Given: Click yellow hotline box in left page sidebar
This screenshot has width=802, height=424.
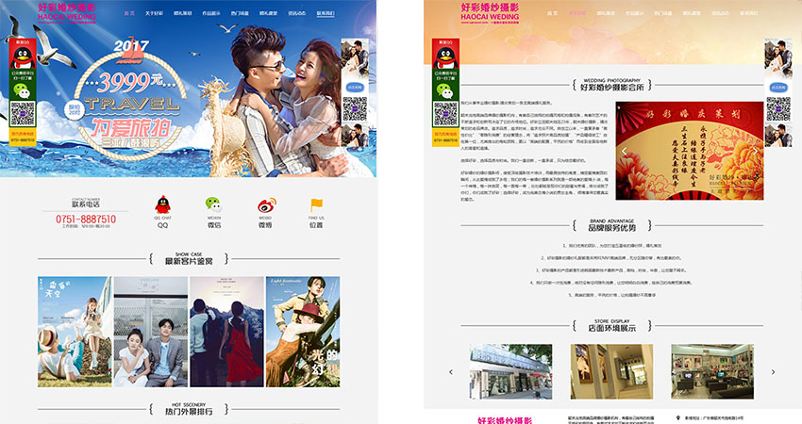Looking at the screenshot, I should coord(23,137).
